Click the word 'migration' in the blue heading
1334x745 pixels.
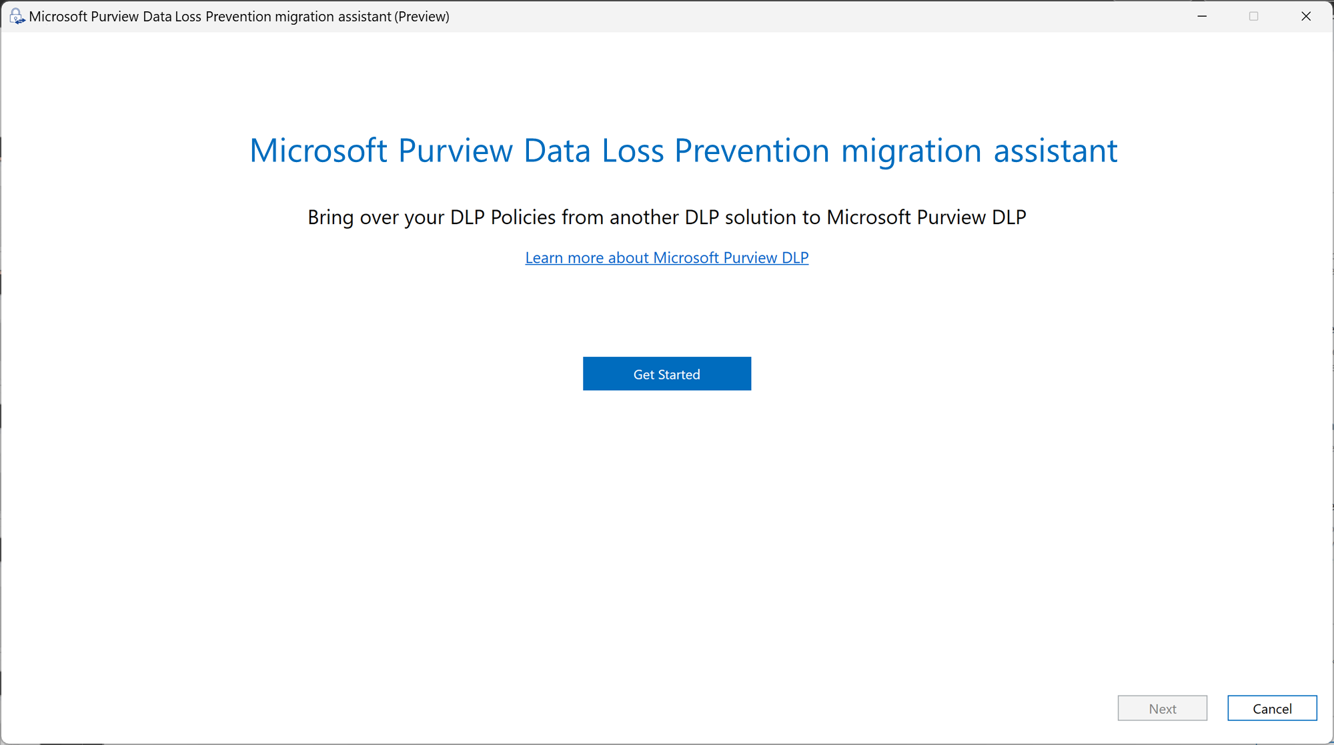coord(911,150)
